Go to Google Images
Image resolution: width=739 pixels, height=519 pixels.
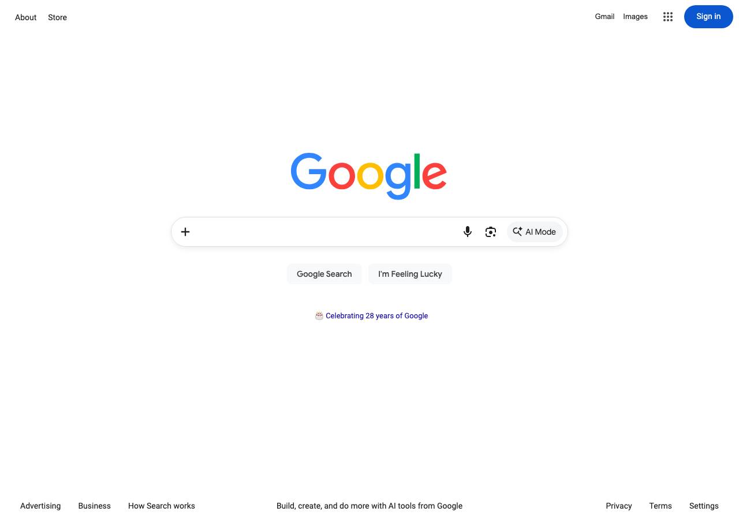tap(635, 17)
